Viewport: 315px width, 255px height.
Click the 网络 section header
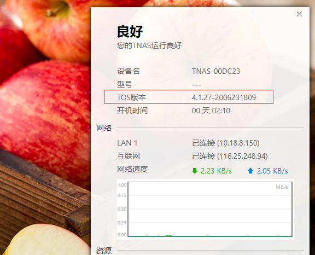pyautogui.click(x=104, y=128)
